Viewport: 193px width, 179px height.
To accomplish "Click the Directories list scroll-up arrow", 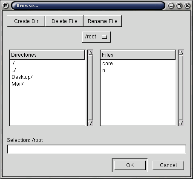I will pos(90,53).
